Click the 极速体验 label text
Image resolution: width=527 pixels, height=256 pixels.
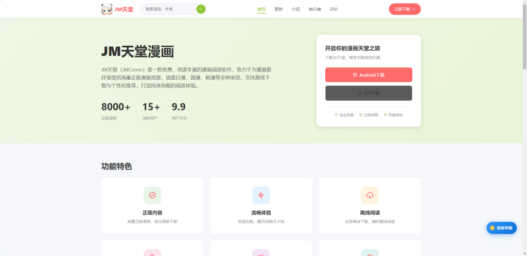coord(395,115)
